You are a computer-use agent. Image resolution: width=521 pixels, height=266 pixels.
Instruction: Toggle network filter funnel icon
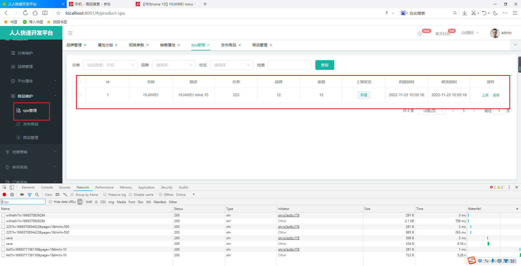[x=30, y=194]
